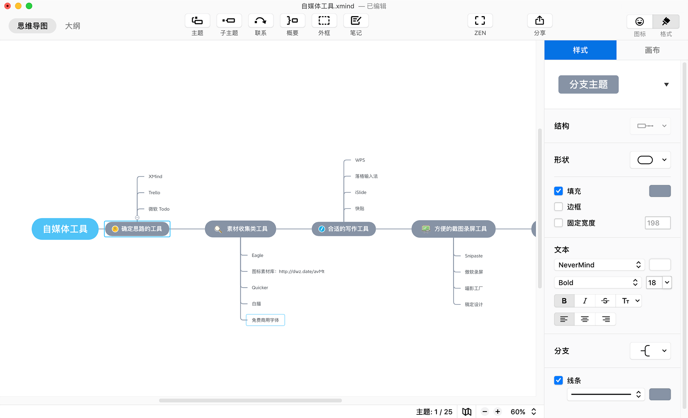Expand the Structure (结构) dropdown

point(650,126)
